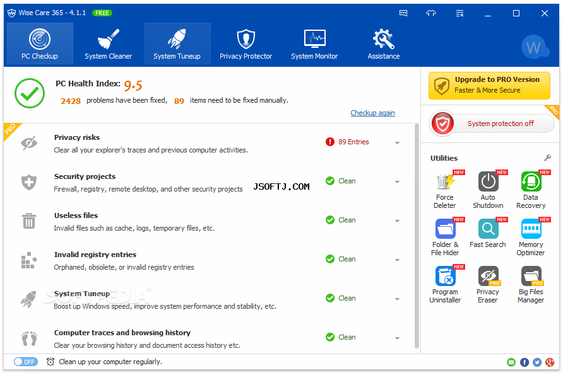The width and height of the screenshot is (563, 373).
Task: Launch the Auto Shutdown utility
Action: point(488,190)
